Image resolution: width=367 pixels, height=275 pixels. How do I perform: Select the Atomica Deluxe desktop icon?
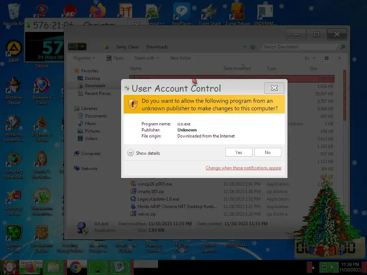(x=14, y=239)
